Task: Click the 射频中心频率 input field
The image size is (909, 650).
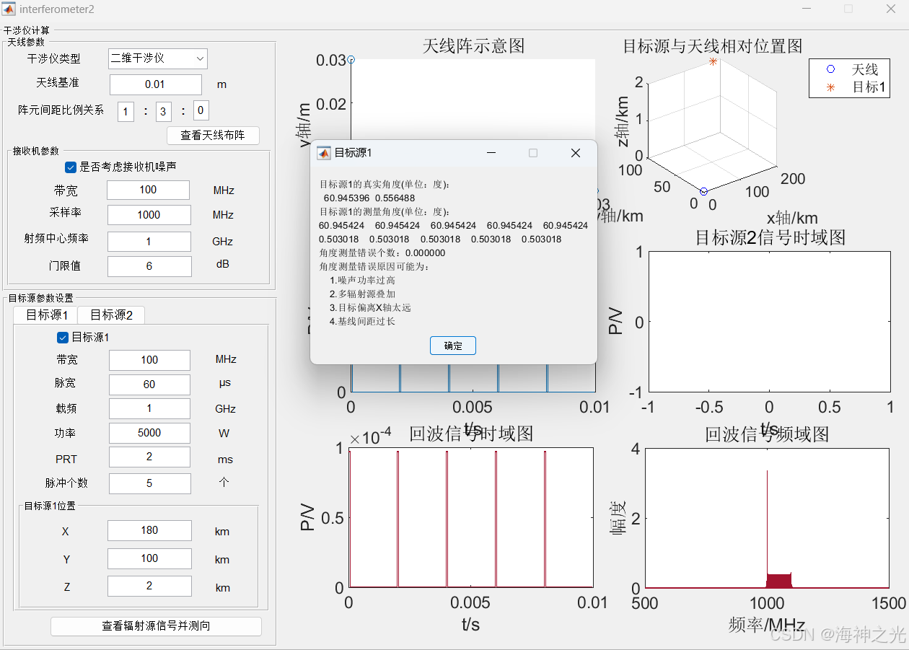Action: pos(149,241)
